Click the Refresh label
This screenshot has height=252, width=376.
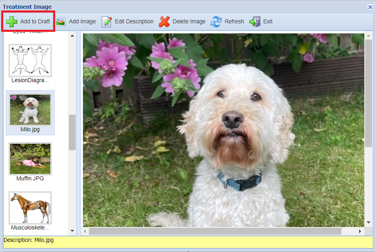(x=234, y=21)
